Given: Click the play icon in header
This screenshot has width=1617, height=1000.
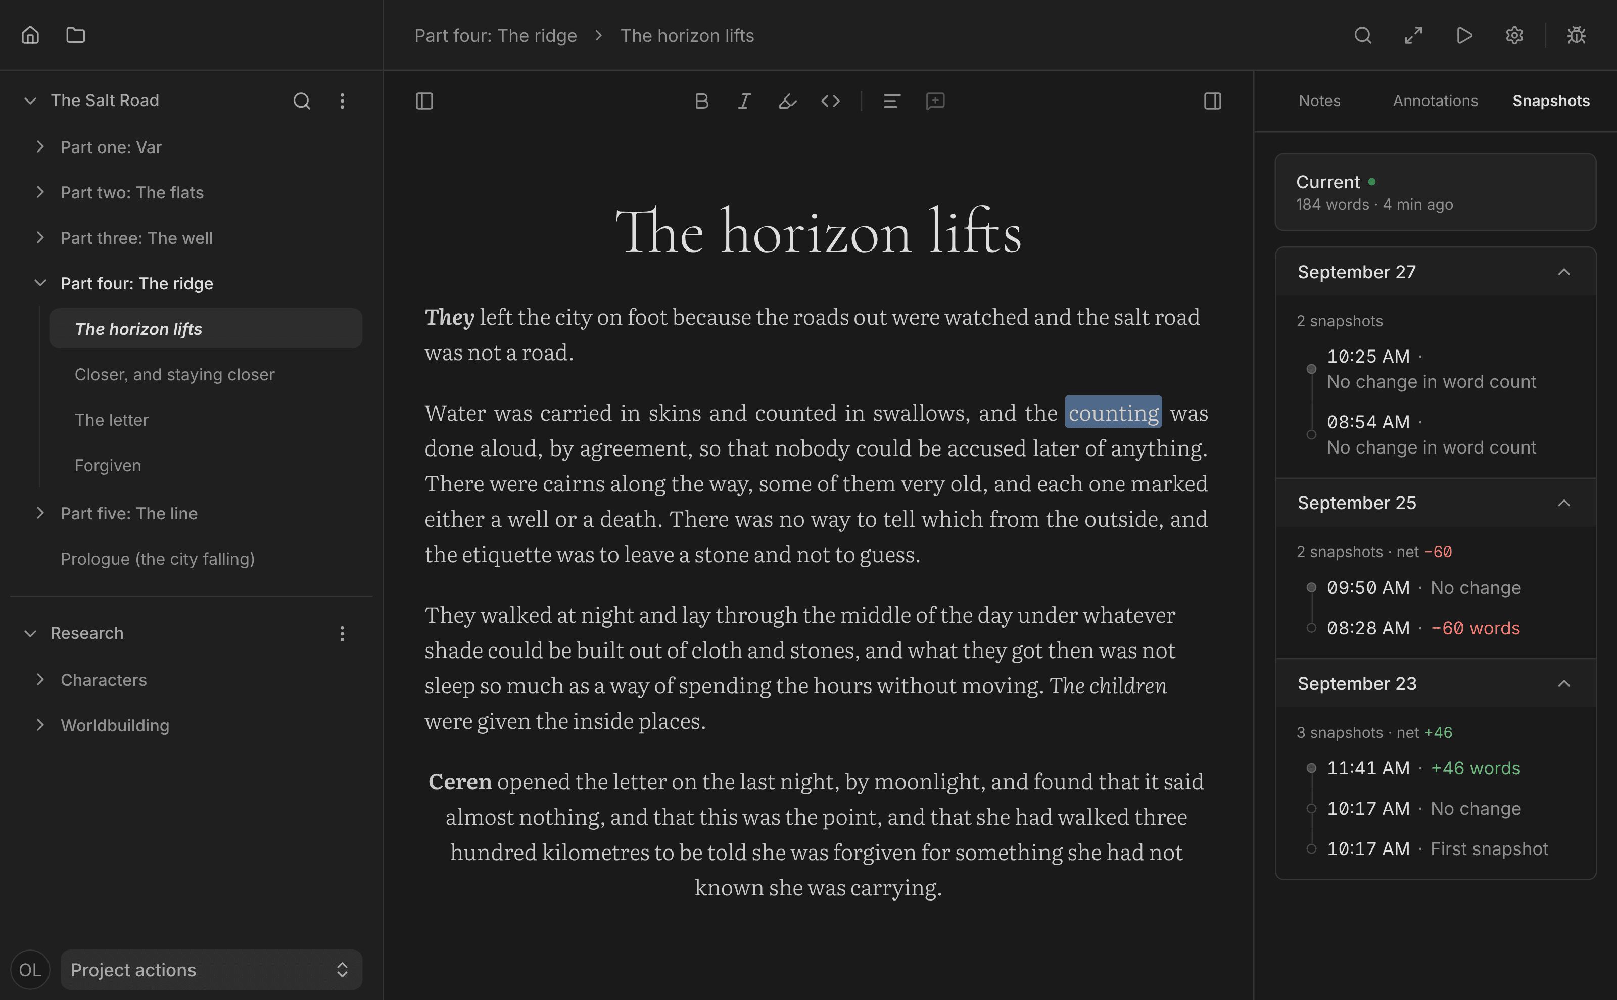Looking at the screenshot, I should (x=1464, y=35).
